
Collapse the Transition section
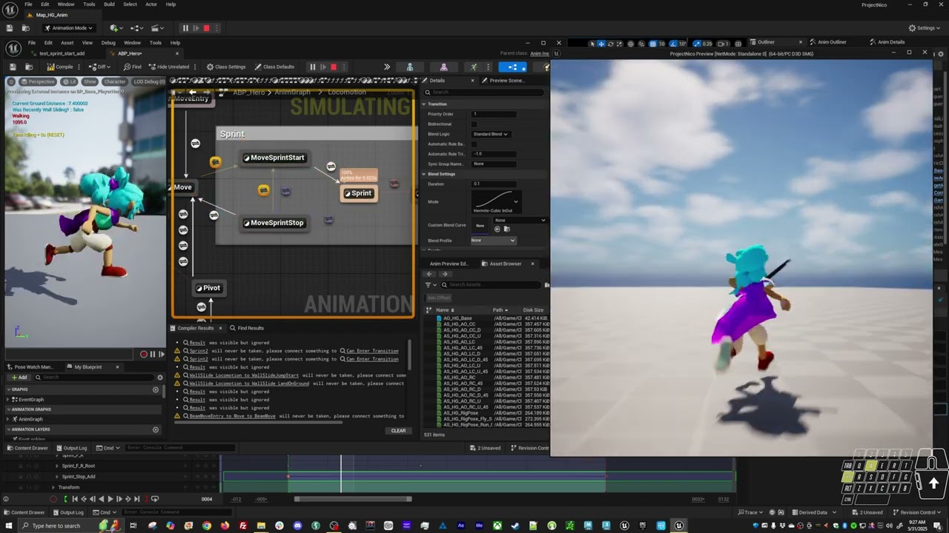(424, 104)
